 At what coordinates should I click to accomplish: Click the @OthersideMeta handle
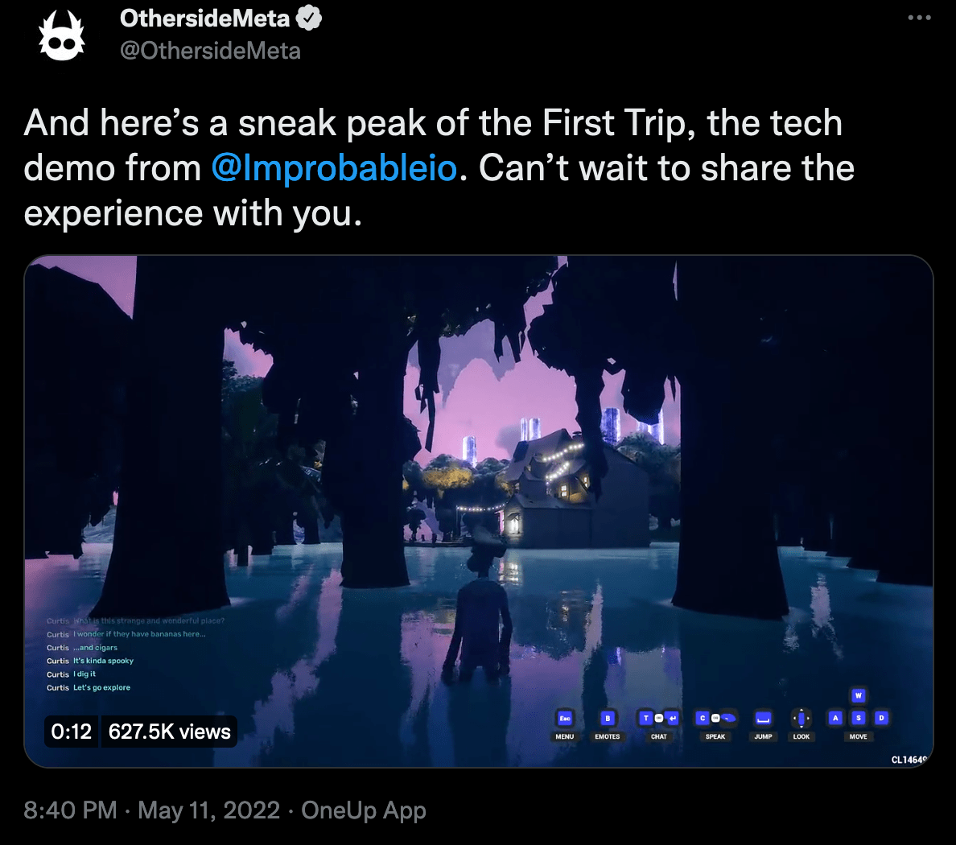click(210, 51)
